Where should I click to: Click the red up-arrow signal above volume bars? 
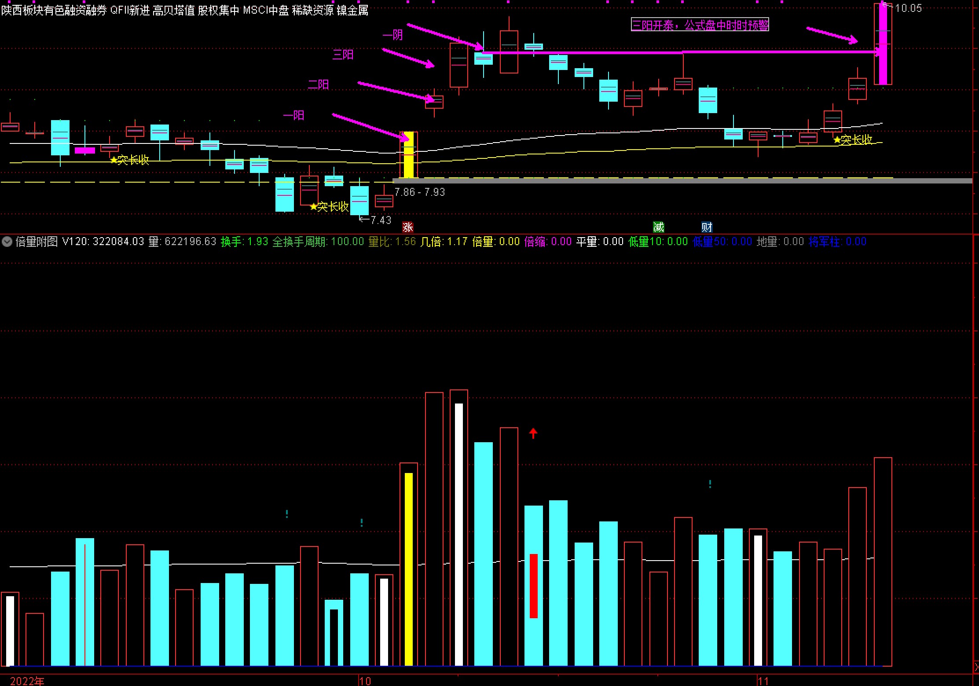533,433
